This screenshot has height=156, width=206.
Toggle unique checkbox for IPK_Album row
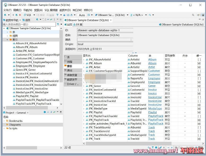pos(199,63)
